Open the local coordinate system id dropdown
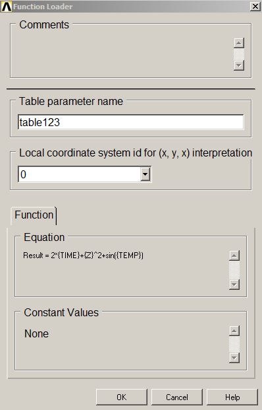The width and height of the screenshot is (262, 410). [145, 174]
